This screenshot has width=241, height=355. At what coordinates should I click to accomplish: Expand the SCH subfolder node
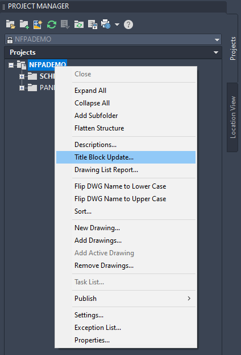(22, 76)
